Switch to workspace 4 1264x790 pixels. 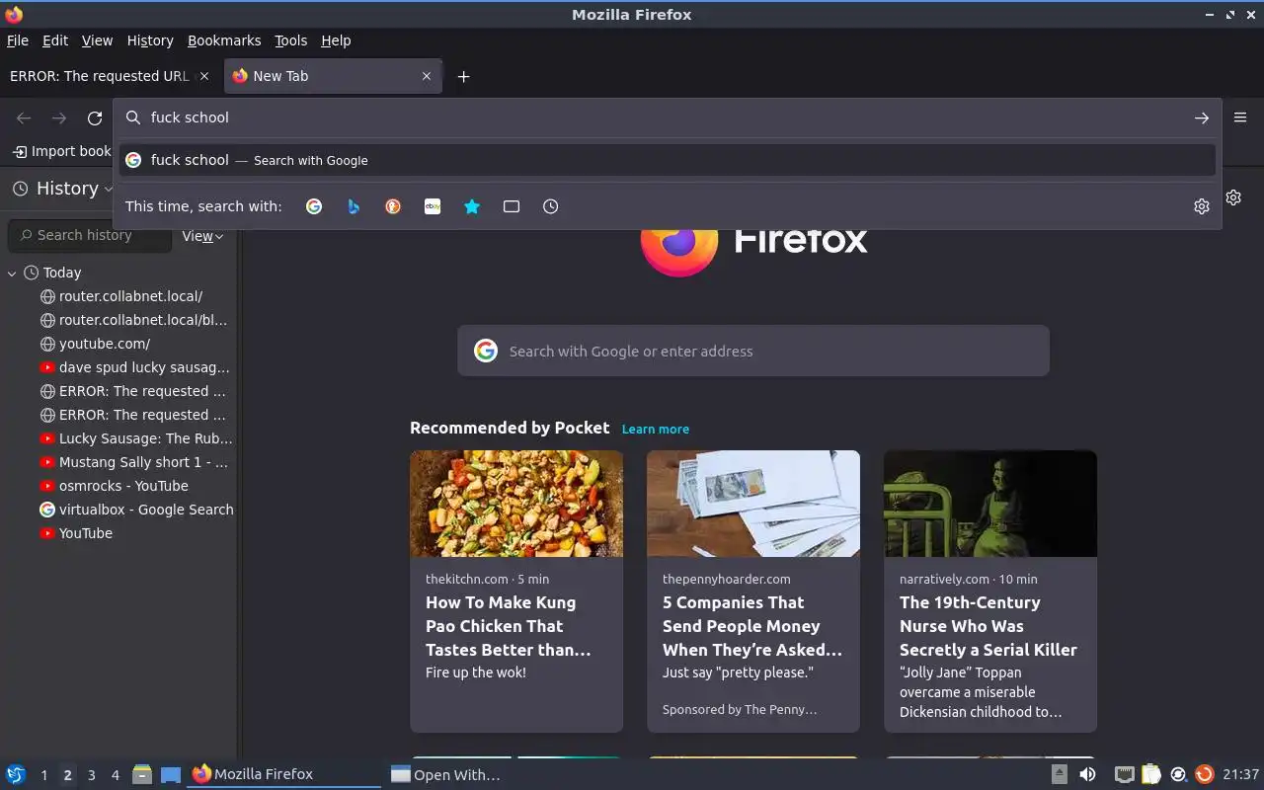click(115, 775)
